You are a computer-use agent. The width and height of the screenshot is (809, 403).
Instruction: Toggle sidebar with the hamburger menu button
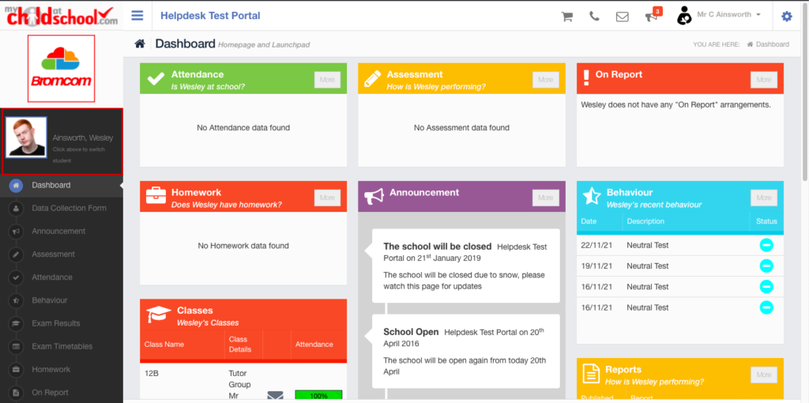pyautogui.click(x=137, y=16)
